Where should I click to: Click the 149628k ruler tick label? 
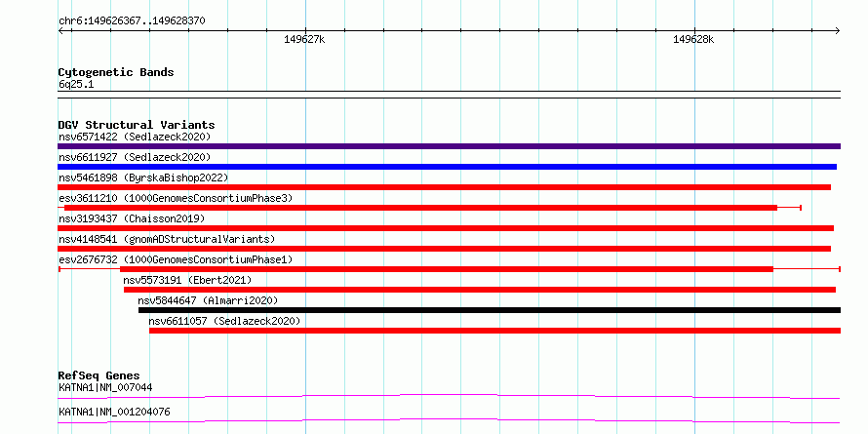(693, 39)
